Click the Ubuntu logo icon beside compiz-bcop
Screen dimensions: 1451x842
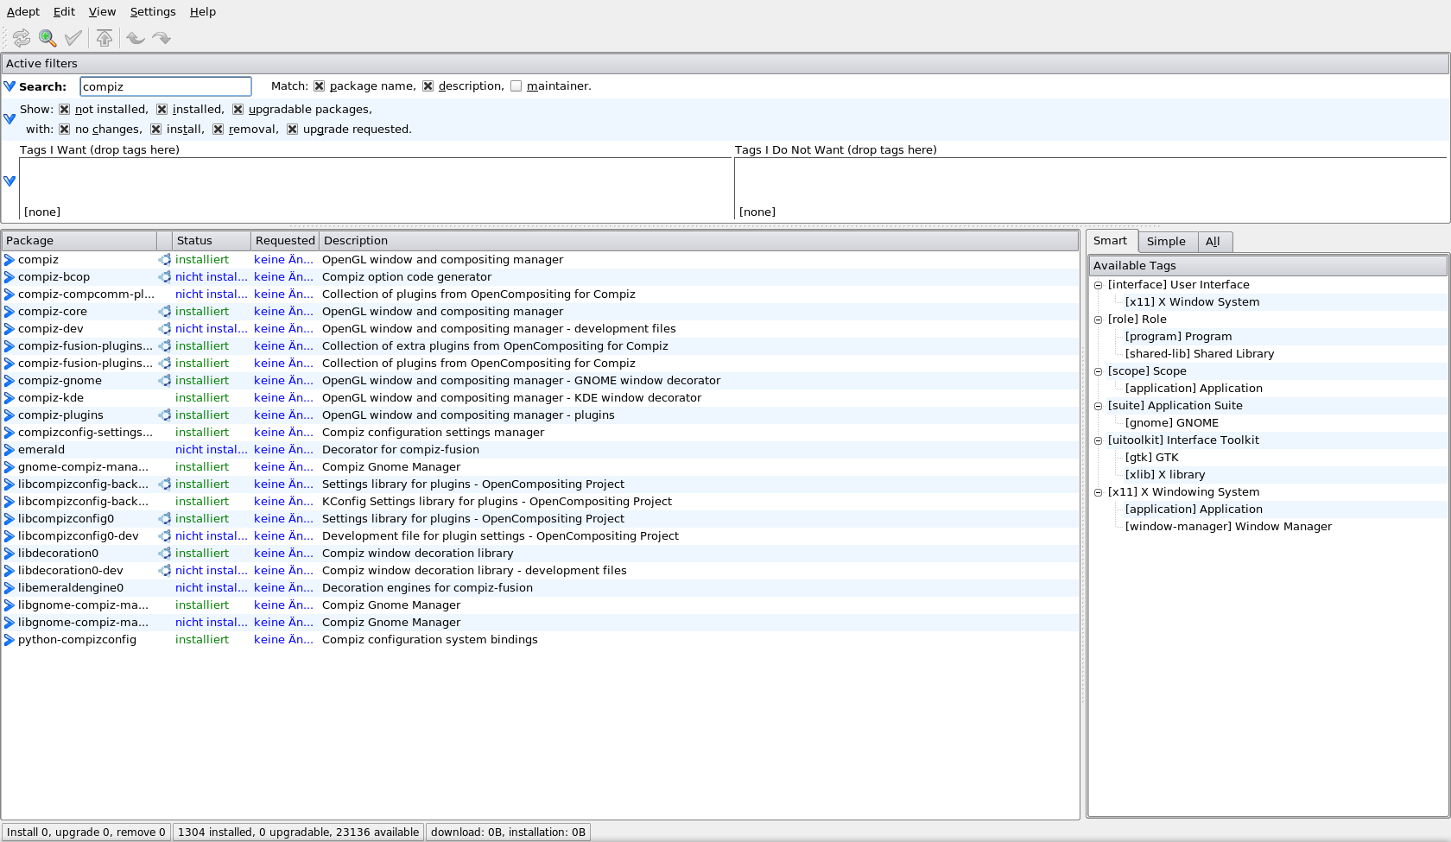pos(164,277)
